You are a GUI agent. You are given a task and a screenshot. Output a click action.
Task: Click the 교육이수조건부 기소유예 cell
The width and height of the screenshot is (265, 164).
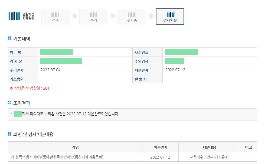tap(209, 157)
